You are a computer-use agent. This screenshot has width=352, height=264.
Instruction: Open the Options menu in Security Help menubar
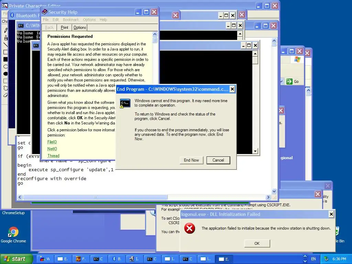89,20
